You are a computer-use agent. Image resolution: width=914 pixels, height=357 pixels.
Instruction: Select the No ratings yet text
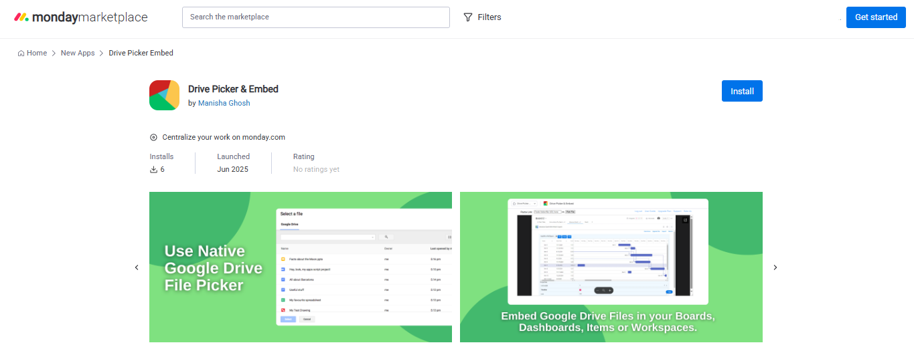pyautogui.click(x=316, y=169)
